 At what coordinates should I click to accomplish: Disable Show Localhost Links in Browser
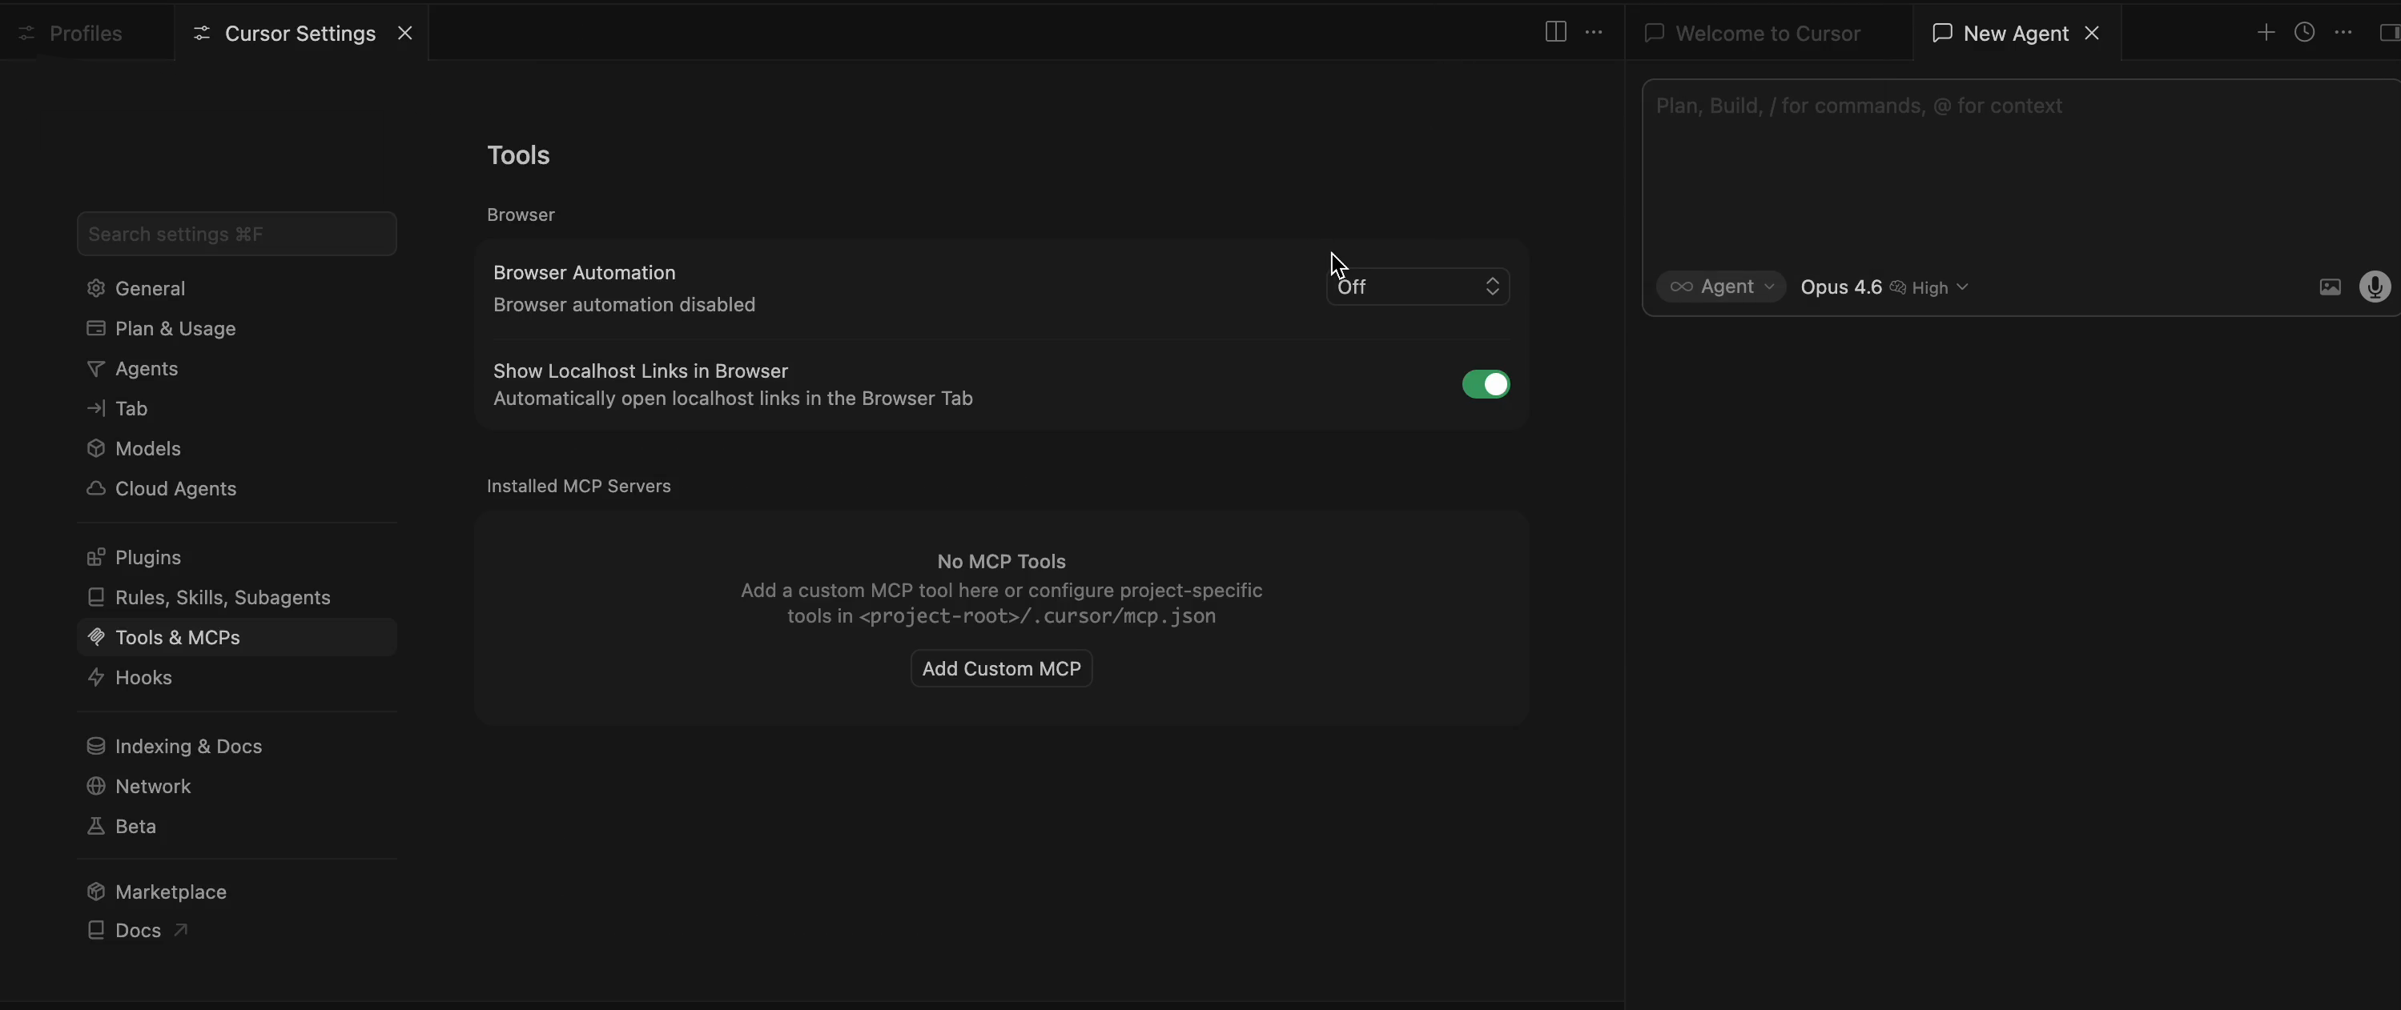click(x=1485, y=384)
